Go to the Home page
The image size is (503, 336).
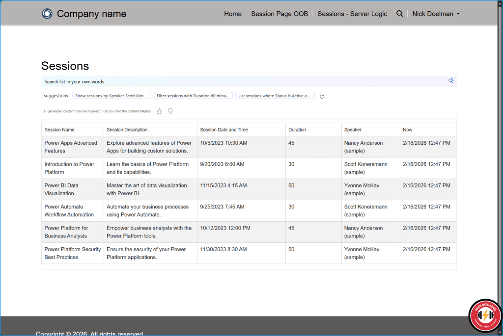click(233, 14)
